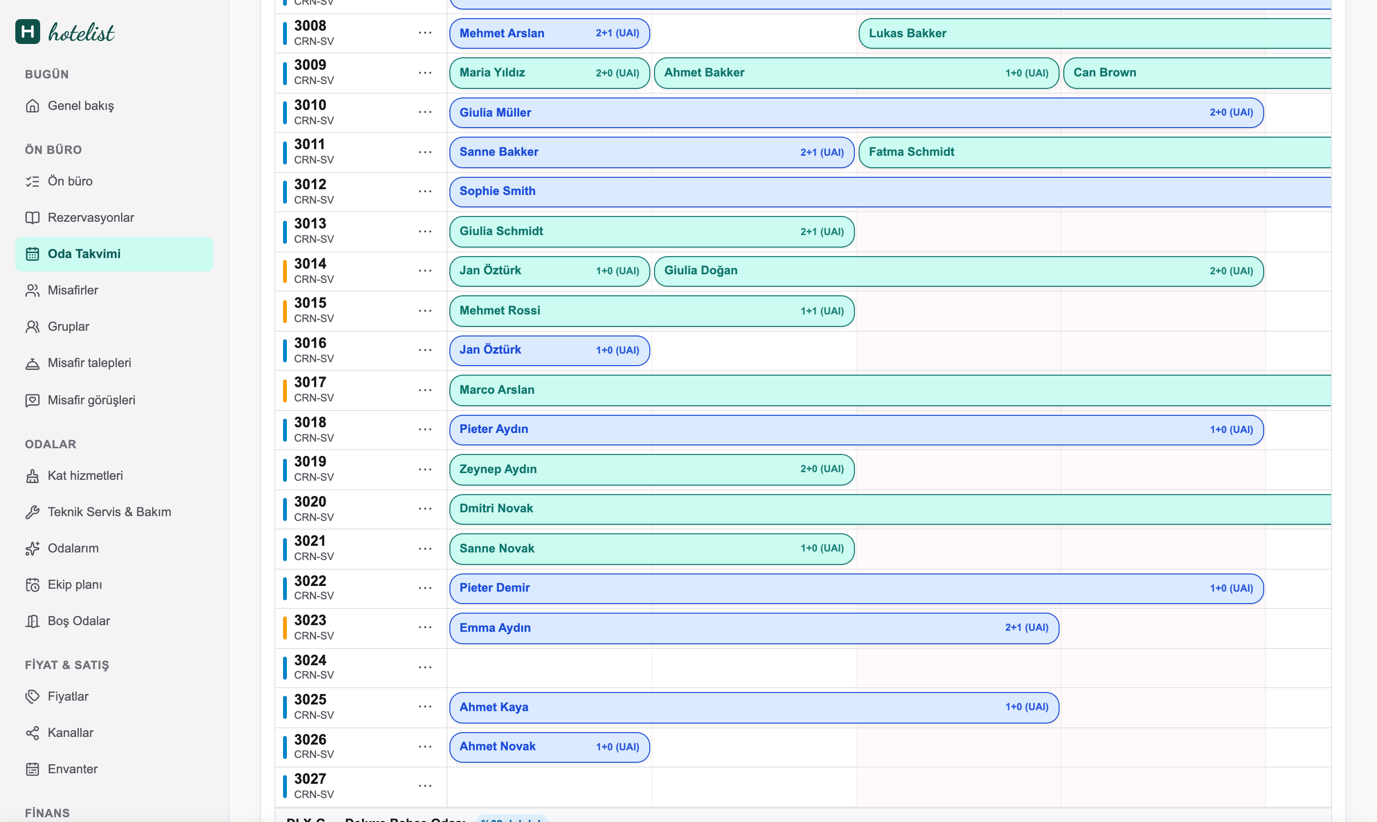The image size is (1377, 822).
Task: Click the Envanter calendar icon
Action: click(x=33, y=769)
